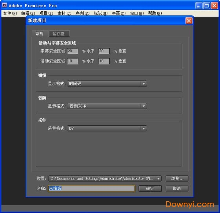The image size is (220, 213).
Task: Minimize the Adobe Premiere Pro window
Action: coord(199,5)
